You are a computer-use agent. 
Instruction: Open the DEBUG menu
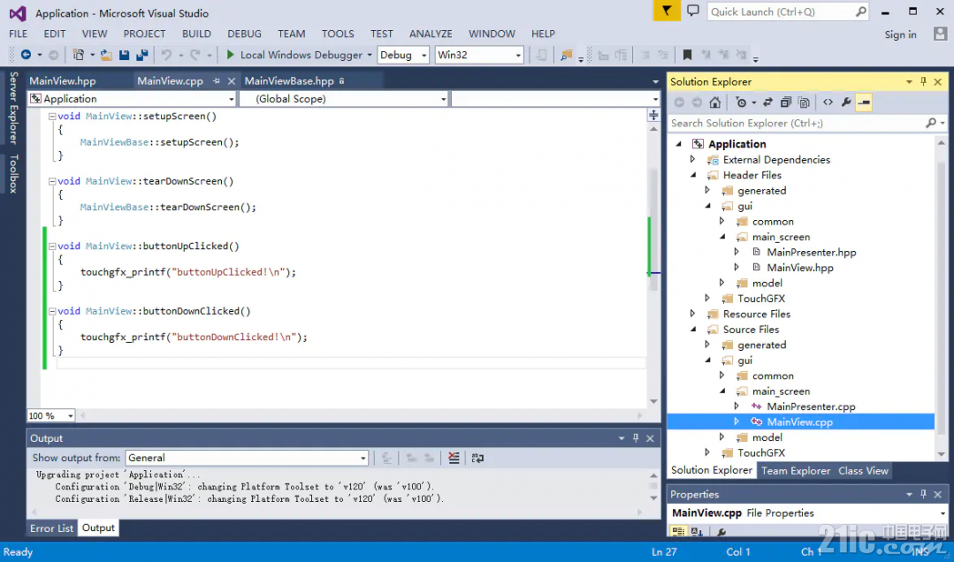tap(245, 34)
